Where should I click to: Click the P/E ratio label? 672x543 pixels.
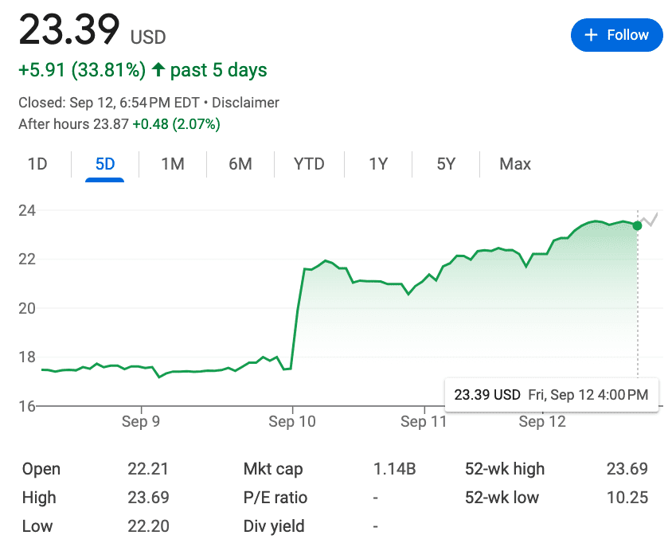pos(275,498)
